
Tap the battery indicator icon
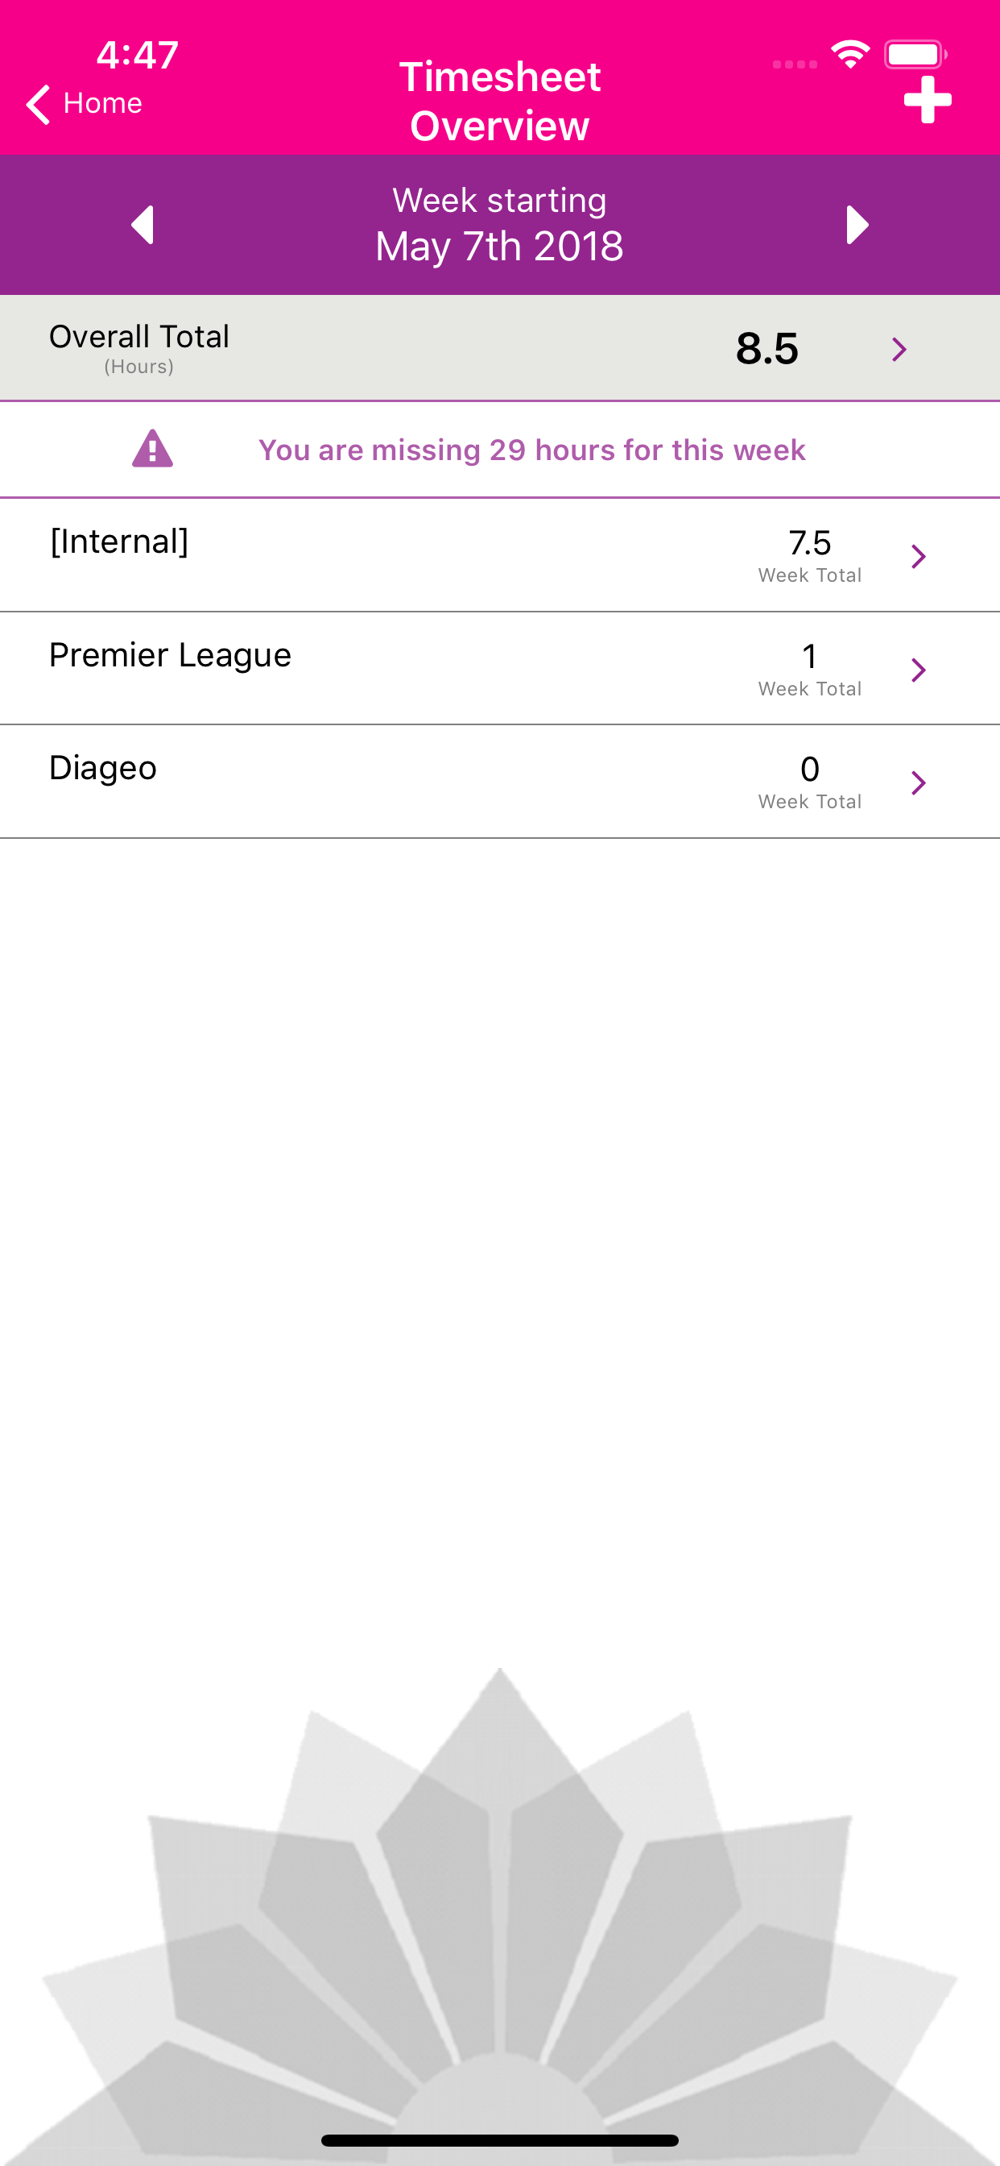pos(915,55)
